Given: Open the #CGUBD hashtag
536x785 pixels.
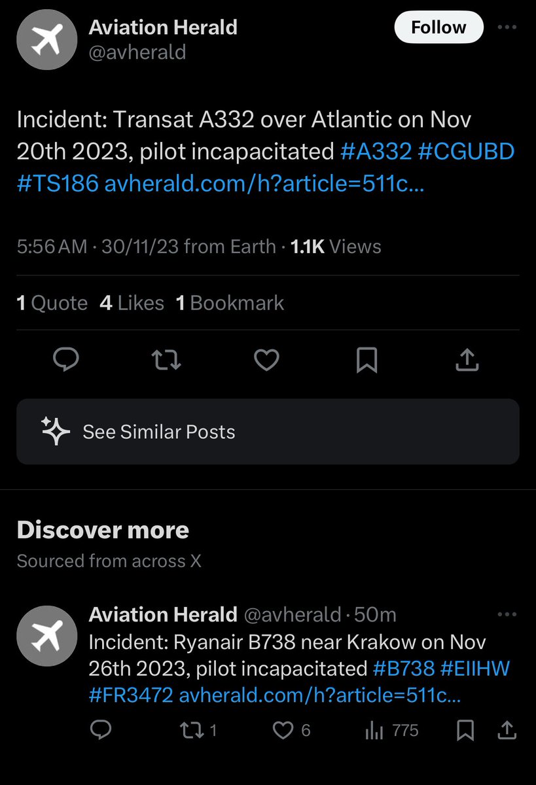Looking at the screenshot, I should pos(466,152).
